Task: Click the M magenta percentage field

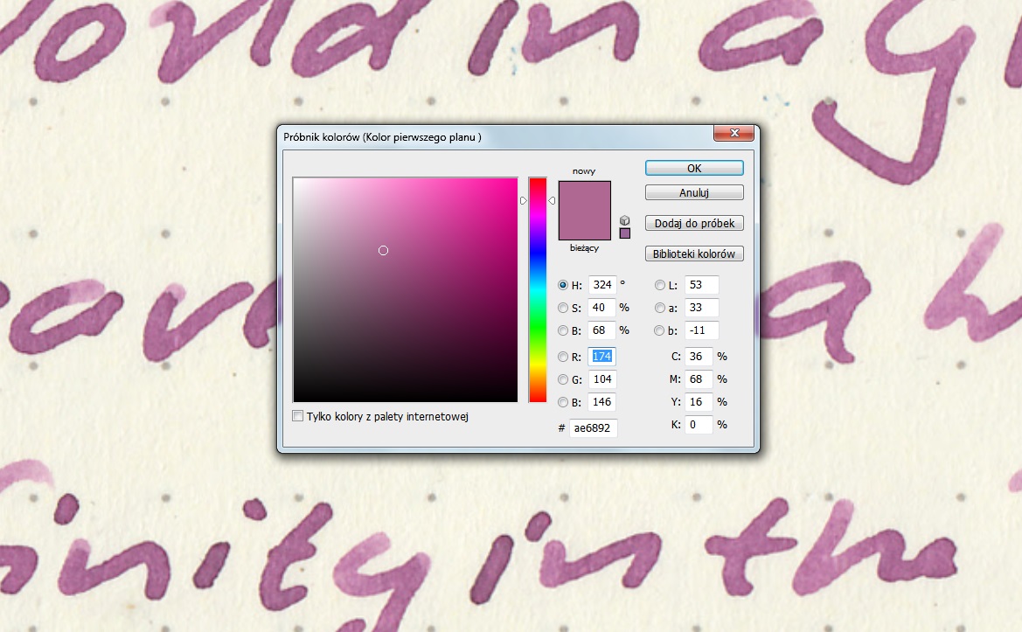Action: pos(699,379)
